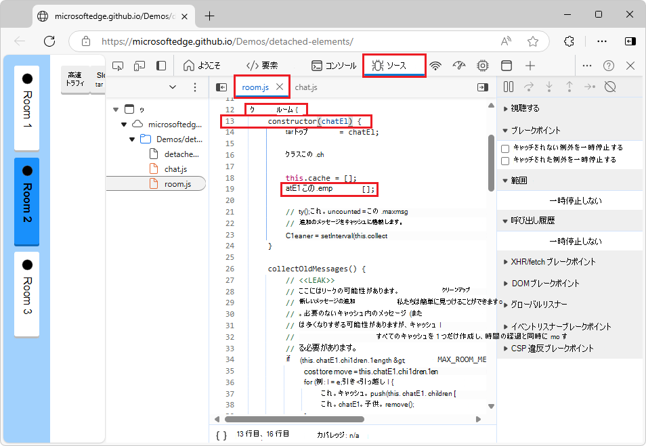This screenshot has height=446, width=646.
Task: Collapse the microsoftedg... domain tree node
Action: (x=124, y=125)
